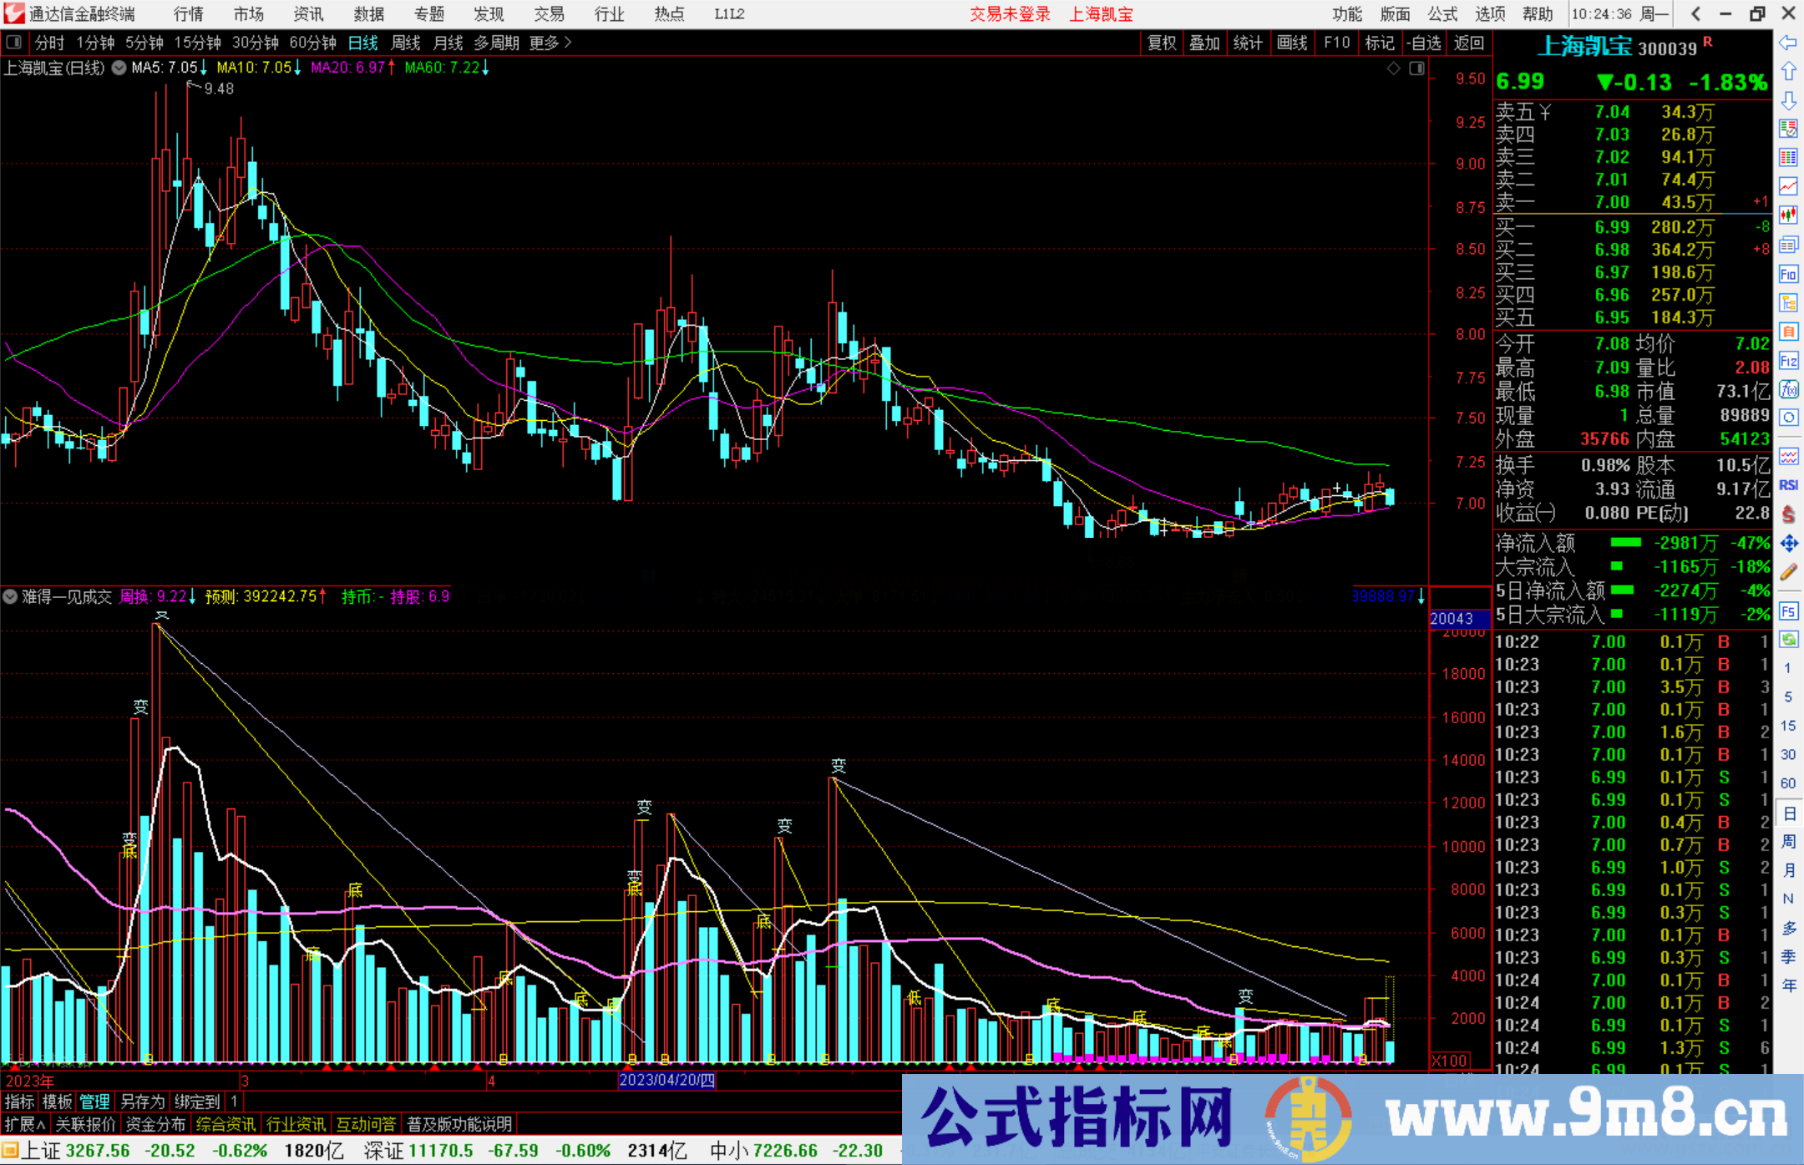Click the 交易未登录 link
Image resolution: width=1804 pixels, height=1165 pixels.
pyautogui.click(x=1010, y=14)
